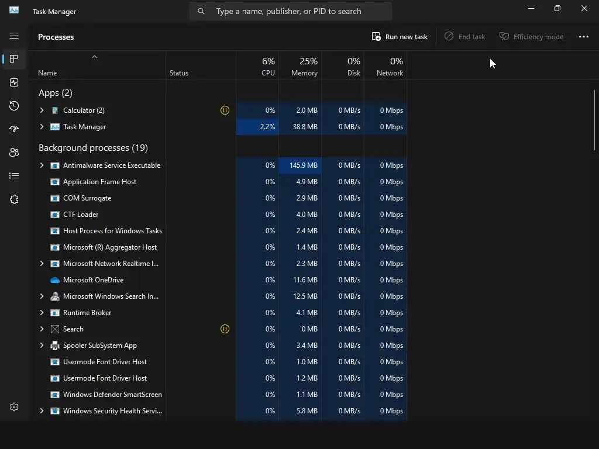The height and width of the screenshot is (449, 599).
Task: Click the search magnifier icon
Action: pyautogui.click(x=201, y=11)
